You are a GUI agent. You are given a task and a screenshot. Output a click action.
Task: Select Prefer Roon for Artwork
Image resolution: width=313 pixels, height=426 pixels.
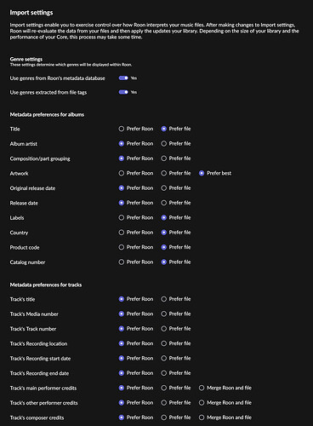pos(122,173)
